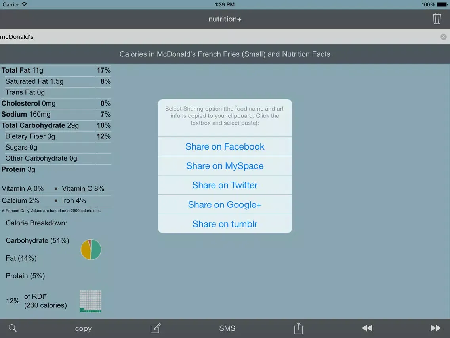Tap the Calorie Breakdown heading
This screenshot has width=450, height=338.
pyautogui.click(x=36, y=223)
